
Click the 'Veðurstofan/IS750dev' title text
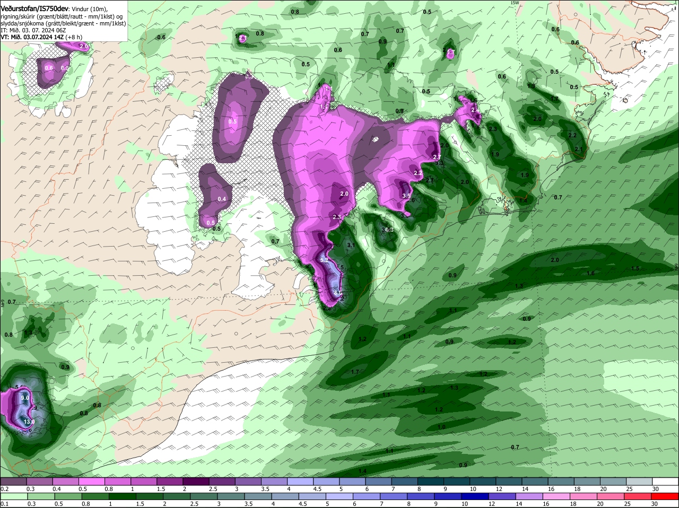(x=34, y=8)
